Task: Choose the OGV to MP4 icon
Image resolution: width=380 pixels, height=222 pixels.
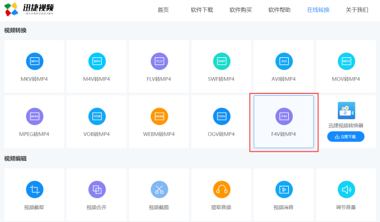Action: coord(222,116)
